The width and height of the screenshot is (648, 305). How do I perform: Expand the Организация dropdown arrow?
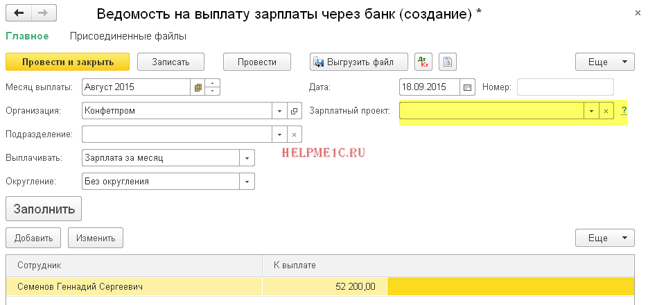279,111
